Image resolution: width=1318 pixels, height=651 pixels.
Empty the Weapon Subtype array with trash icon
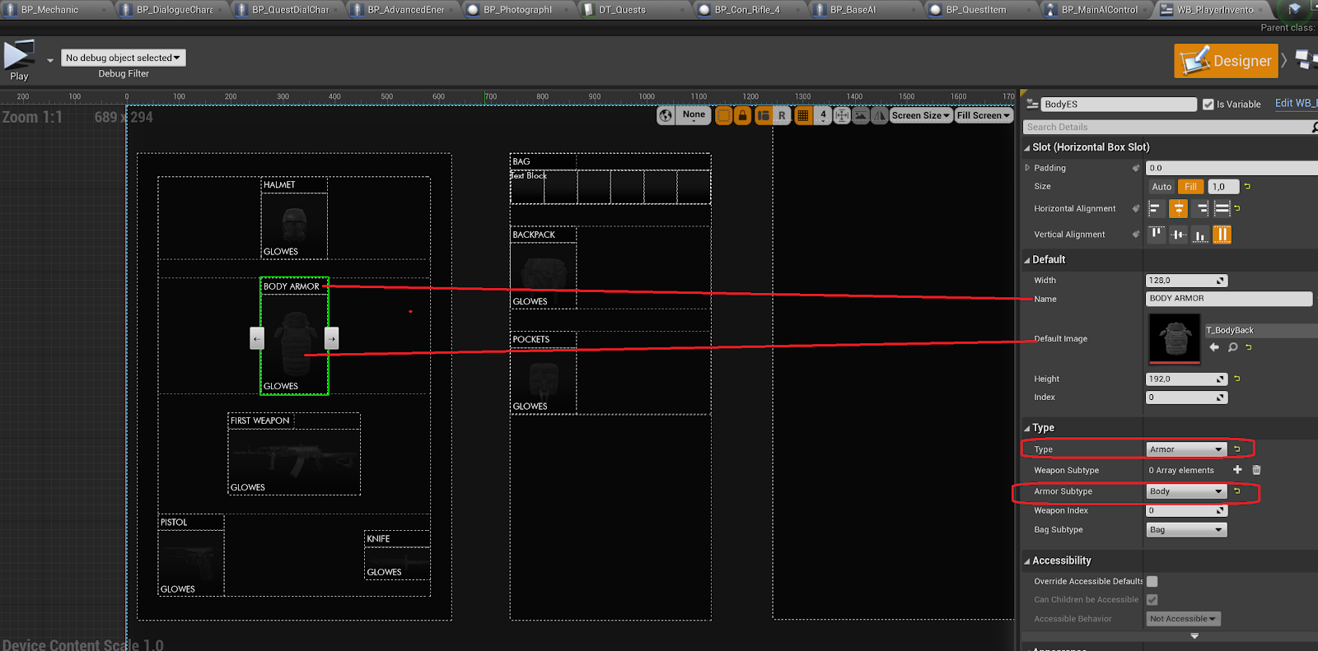click(x=1256, y=470)
